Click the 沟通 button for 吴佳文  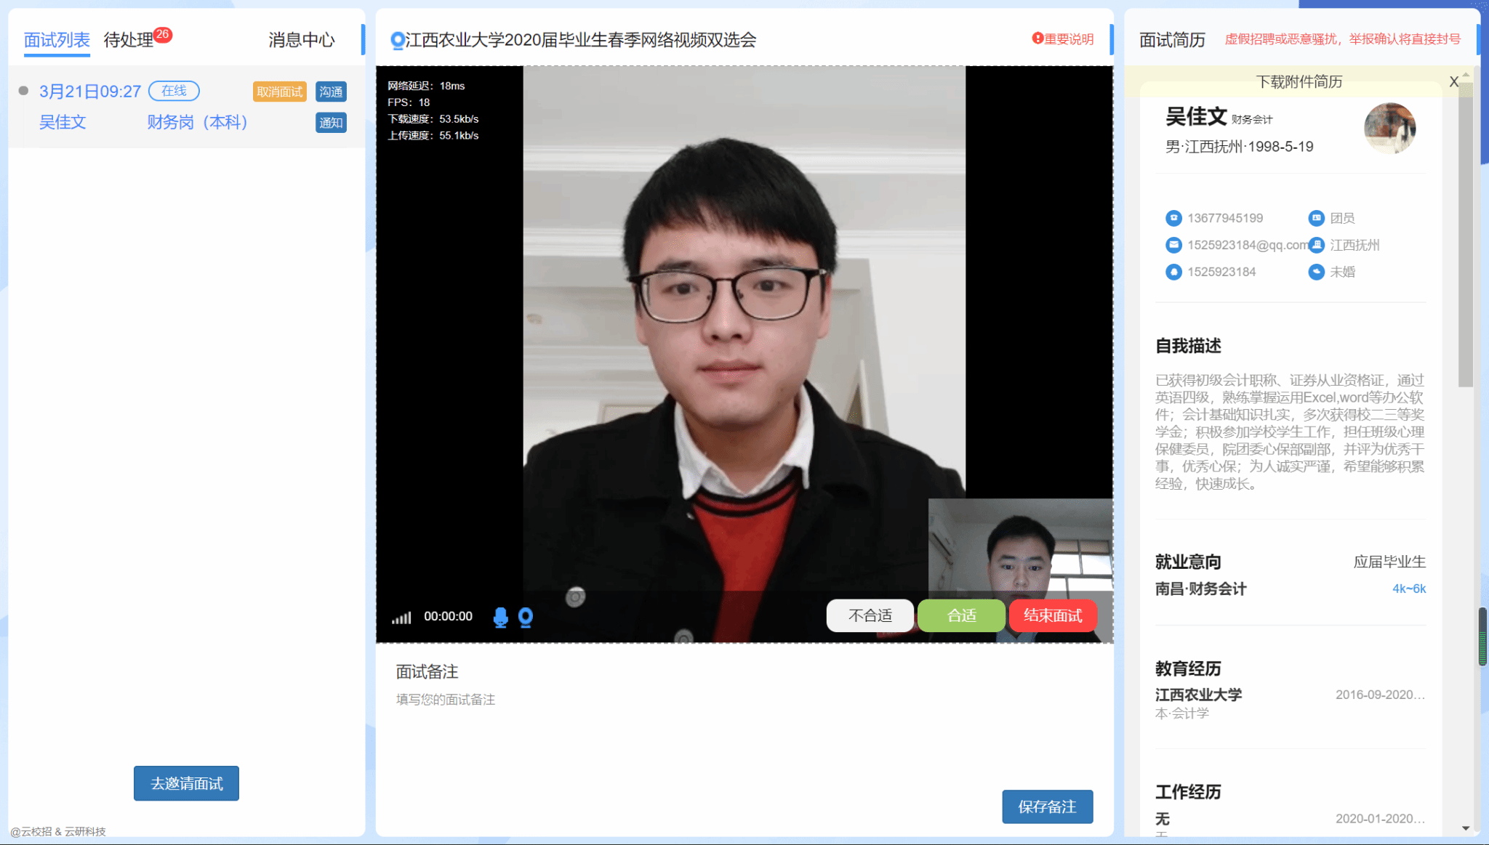tap(331, 92)
